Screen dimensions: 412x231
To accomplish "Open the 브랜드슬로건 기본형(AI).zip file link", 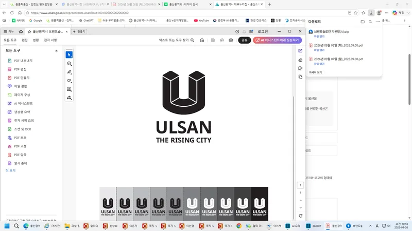I will point(331,31).
